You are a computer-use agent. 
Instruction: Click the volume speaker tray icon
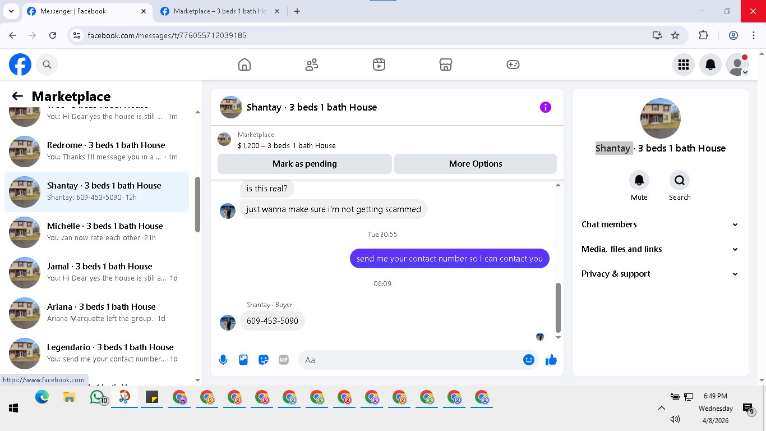(675, 419)
